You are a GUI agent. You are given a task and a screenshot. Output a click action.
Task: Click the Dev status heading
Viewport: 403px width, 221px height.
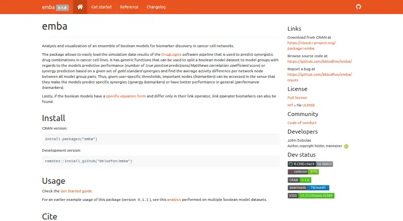click(301, 155)
